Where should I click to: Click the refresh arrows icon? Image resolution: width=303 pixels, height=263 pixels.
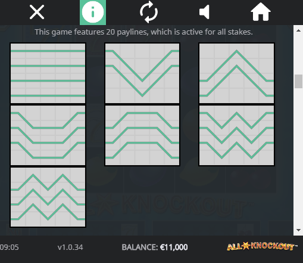point(149,12)
